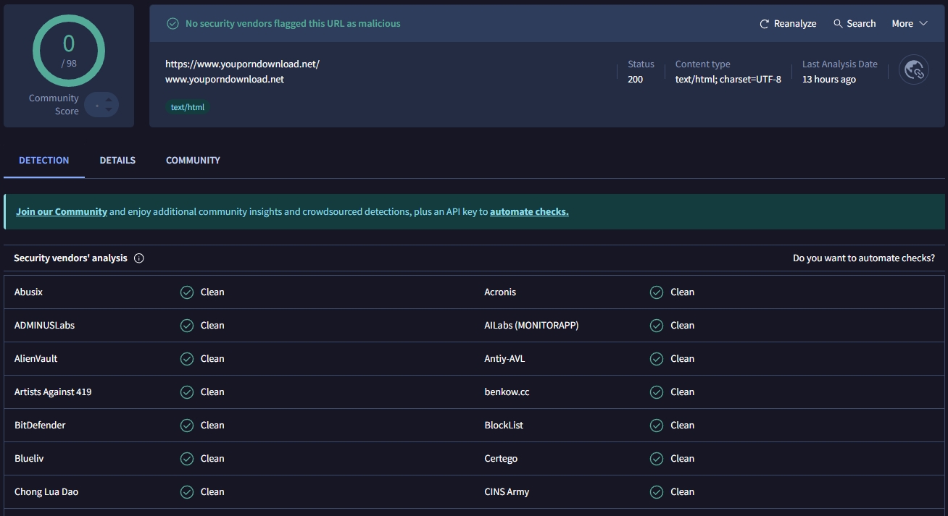Click the Clean check icon for Acronis

tap(657, 292)
